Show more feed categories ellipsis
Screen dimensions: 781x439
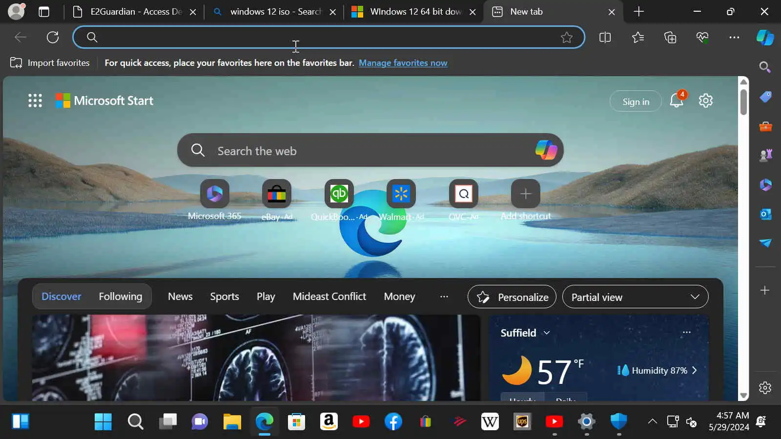(x=444, y=297)
